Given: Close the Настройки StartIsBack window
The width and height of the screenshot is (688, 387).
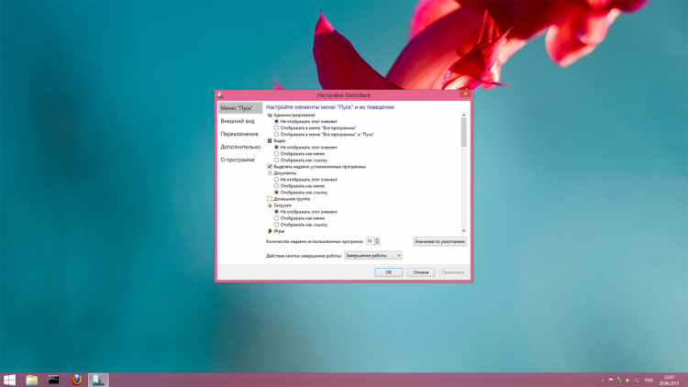Looking at the screenshot, I should point(465,94).
